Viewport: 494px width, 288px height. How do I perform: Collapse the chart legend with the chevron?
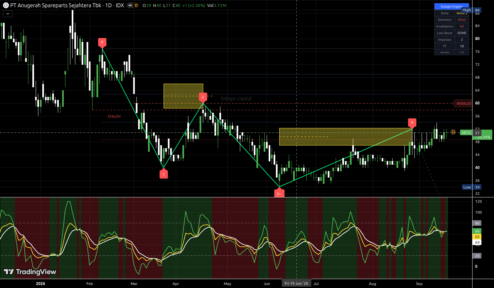8,14
